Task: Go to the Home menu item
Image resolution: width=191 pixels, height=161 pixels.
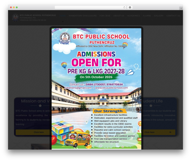Action: pyautogui.click(x=62, y=16)
